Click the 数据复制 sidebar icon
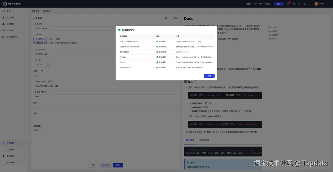This screenshot has height=172, width=333. (4, 17)
